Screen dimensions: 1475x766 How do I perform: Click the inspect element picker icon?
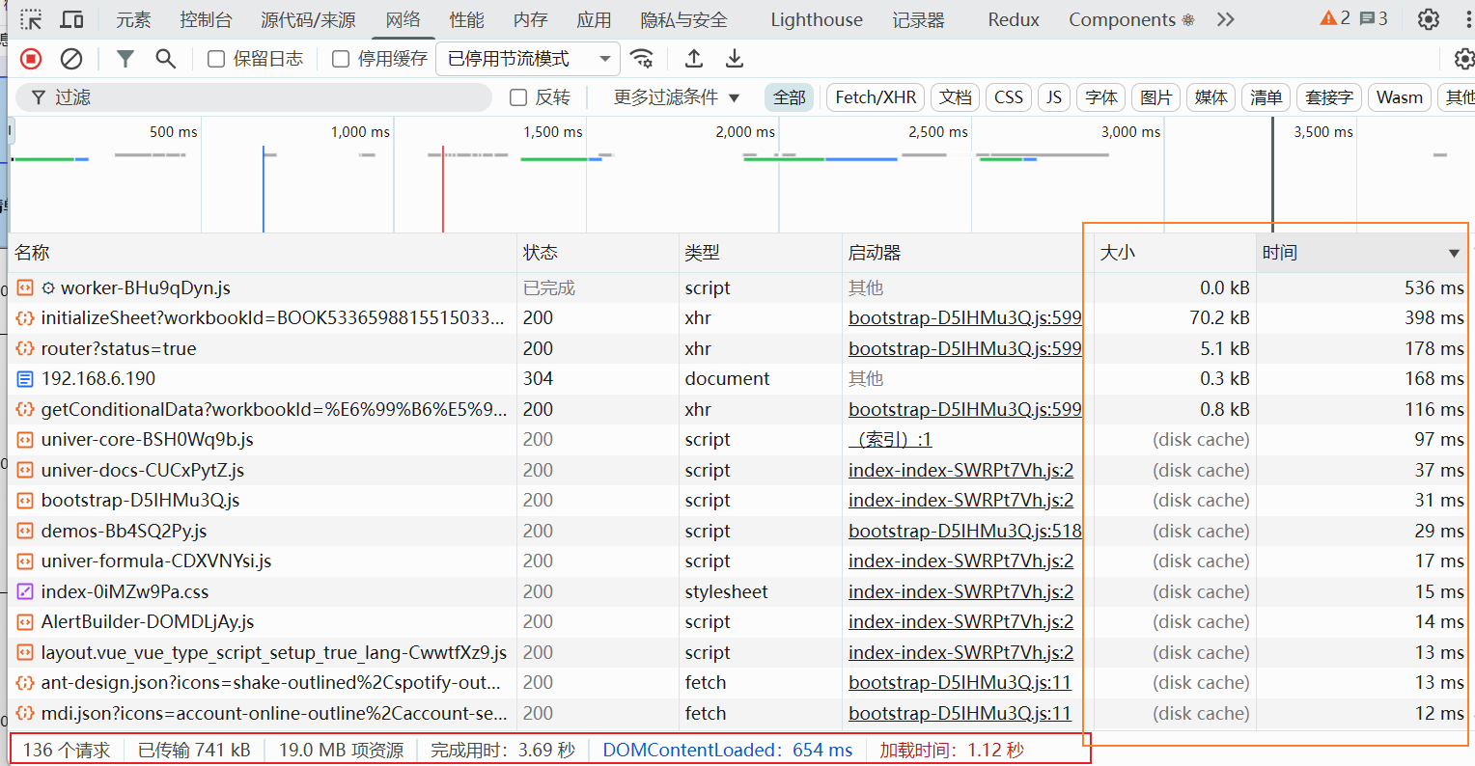pos(31,19)
